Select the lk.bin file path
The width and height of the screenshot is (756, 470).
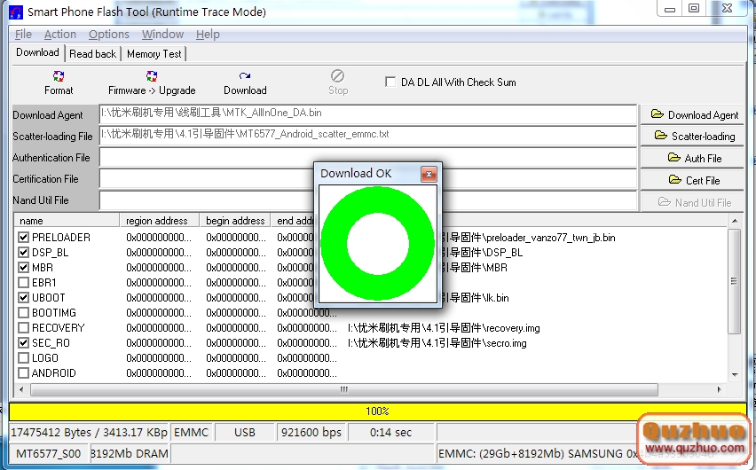point(476,298)
